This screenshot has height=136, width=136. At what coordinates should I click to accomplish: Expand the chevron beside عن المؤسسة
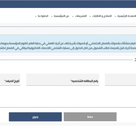(x=52, y=16)
